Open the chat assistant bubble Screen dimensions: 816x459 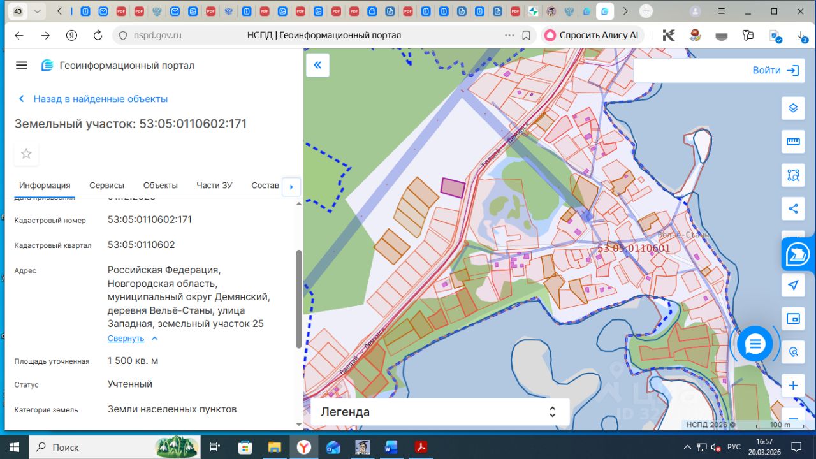(755, 344)
